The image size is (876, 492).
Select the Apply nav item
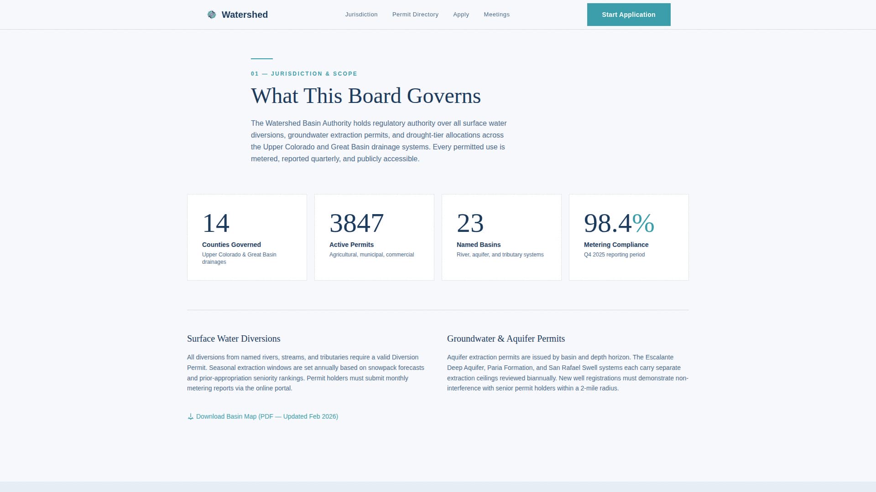[x=461, y=15]
